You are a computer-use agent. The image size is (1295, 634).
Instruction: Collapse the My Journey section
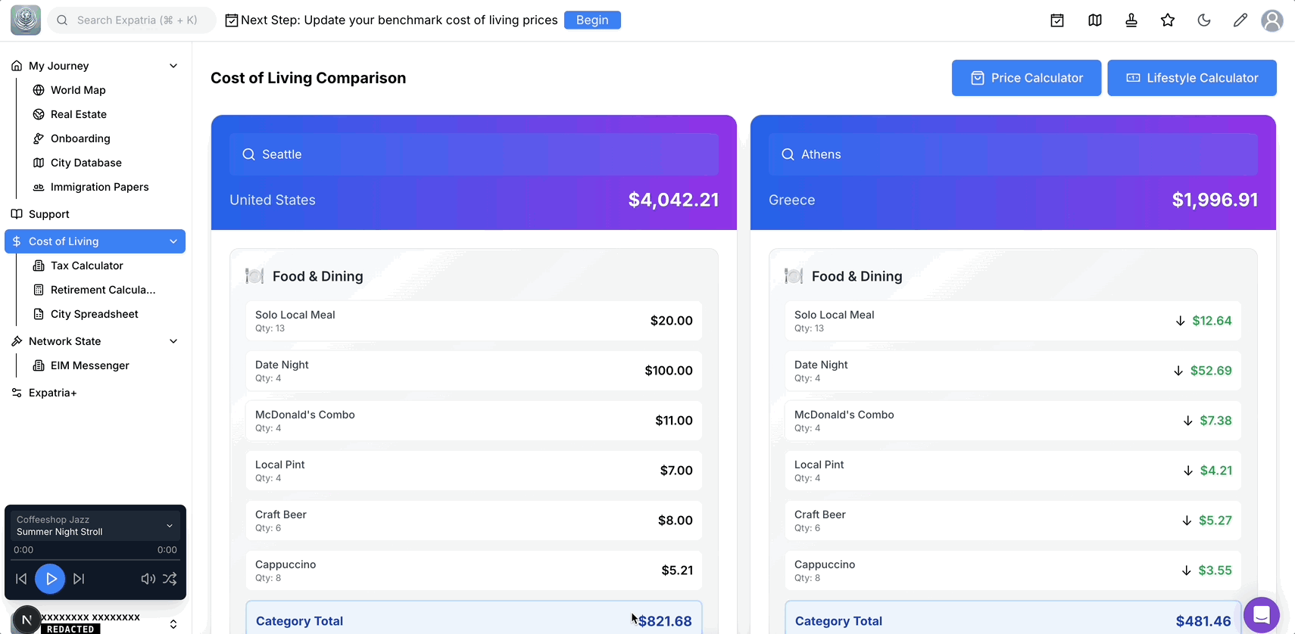click(x=173, y=66)
